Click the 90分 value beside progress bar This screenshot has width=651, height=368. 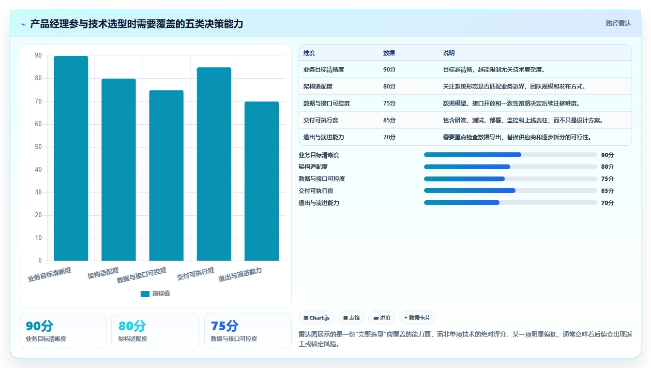pyautogui.click(x=607, y=155)
